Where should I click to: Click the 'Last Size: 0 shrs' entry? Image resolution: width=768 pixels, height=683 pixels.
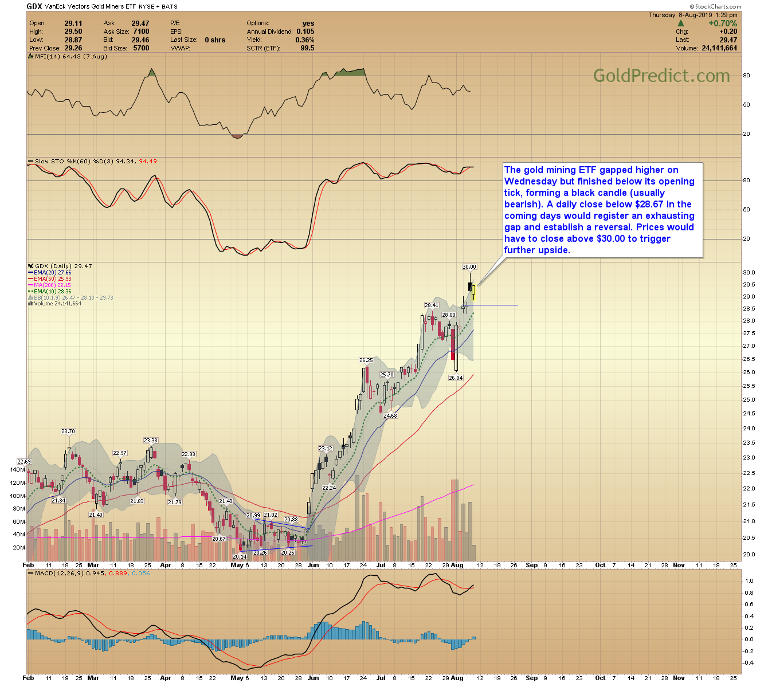[198, 40]
